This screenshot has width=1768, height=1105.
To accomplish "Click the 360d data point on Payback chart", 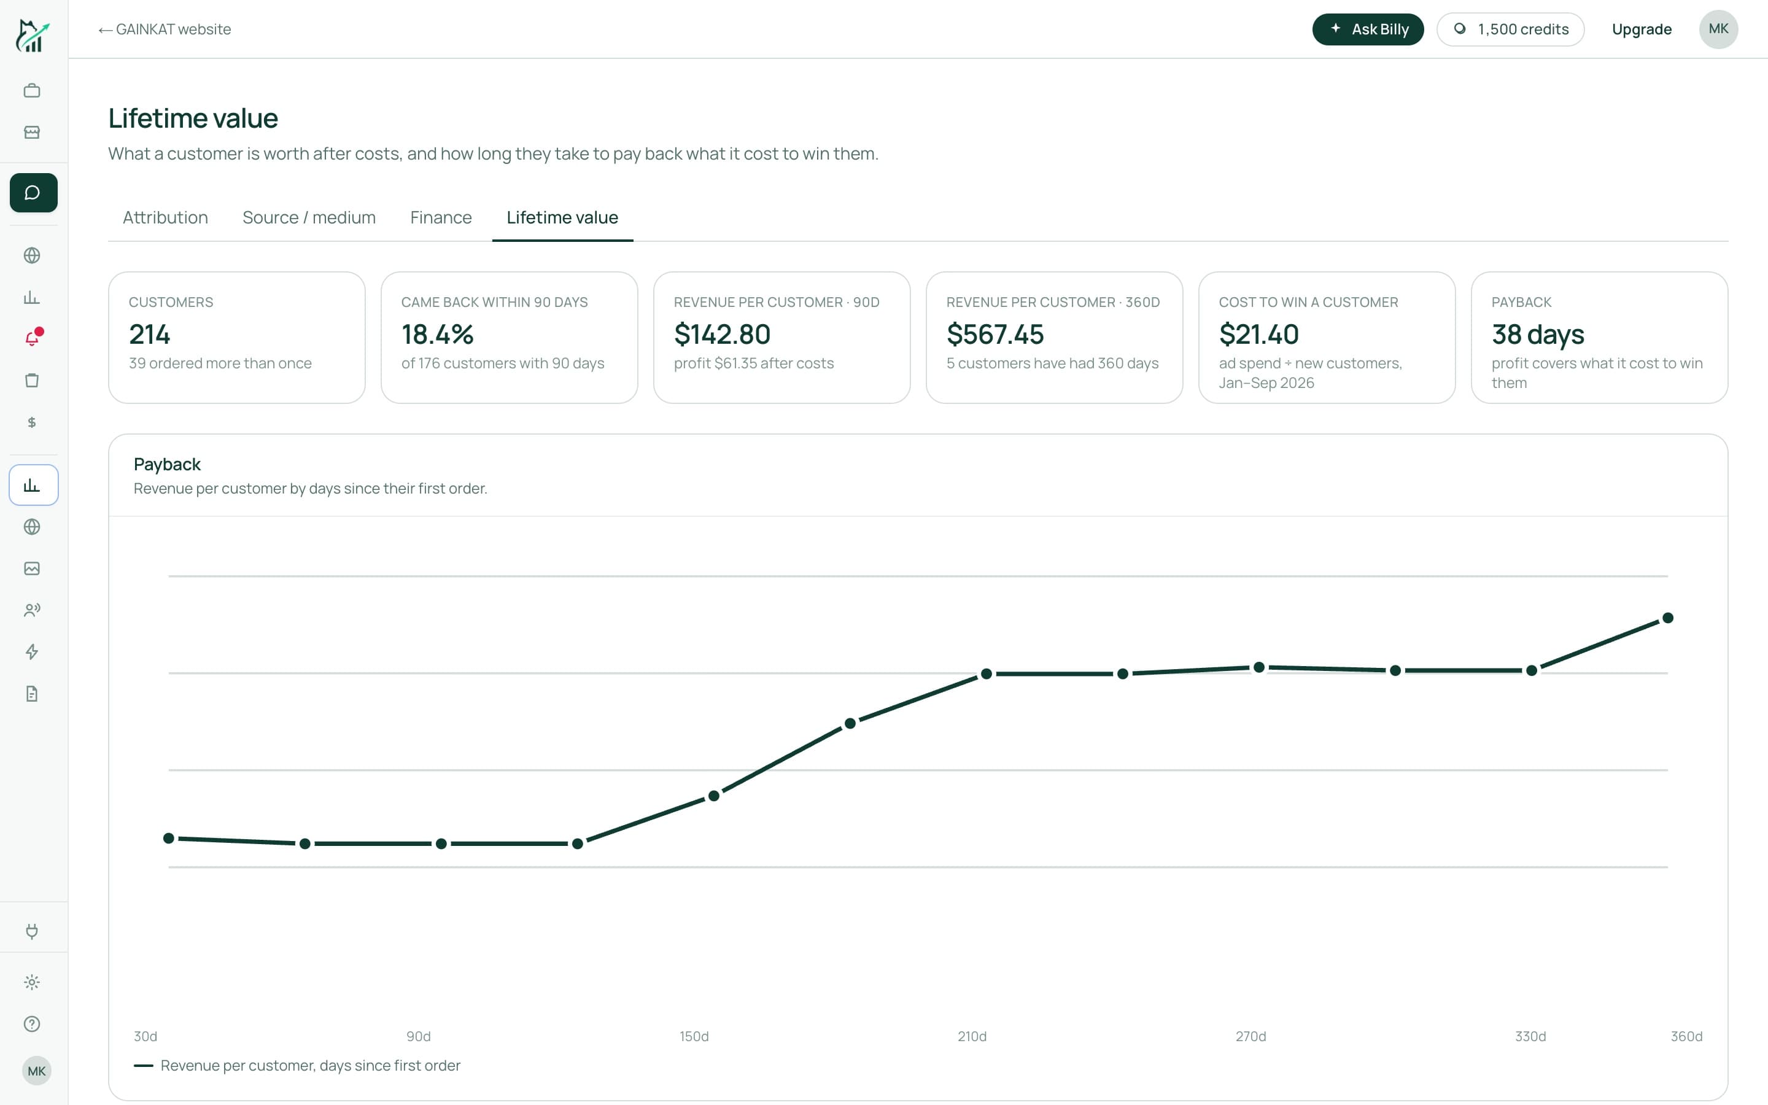I will pyautogui.click(x=1667, y=618).
